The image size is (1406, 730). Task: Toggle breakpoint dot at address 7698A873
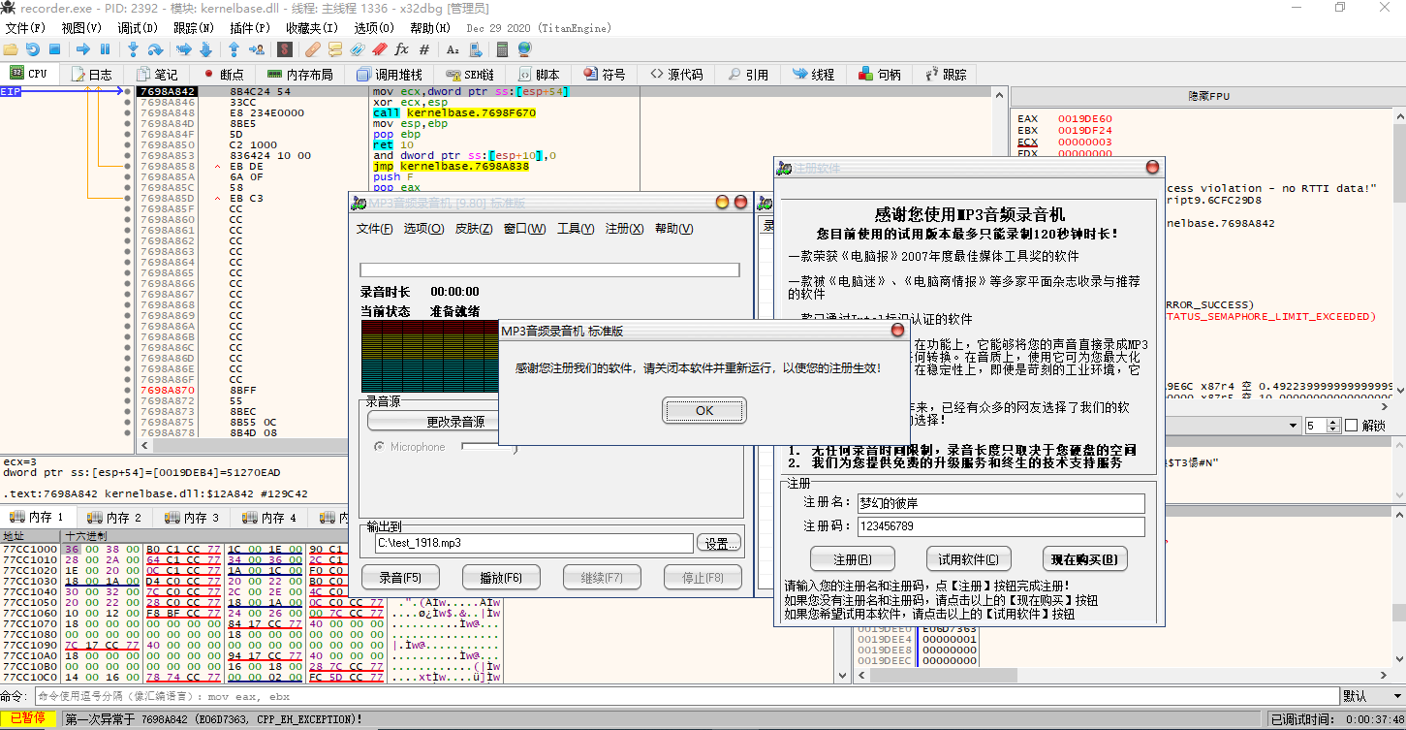128,412
